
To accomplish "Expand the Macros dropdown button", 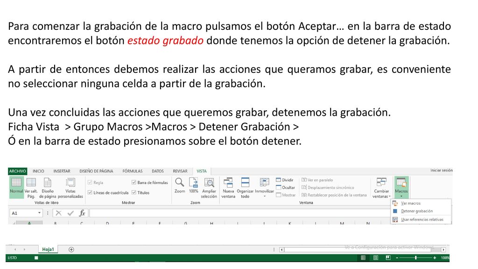I will coord(401,187).
